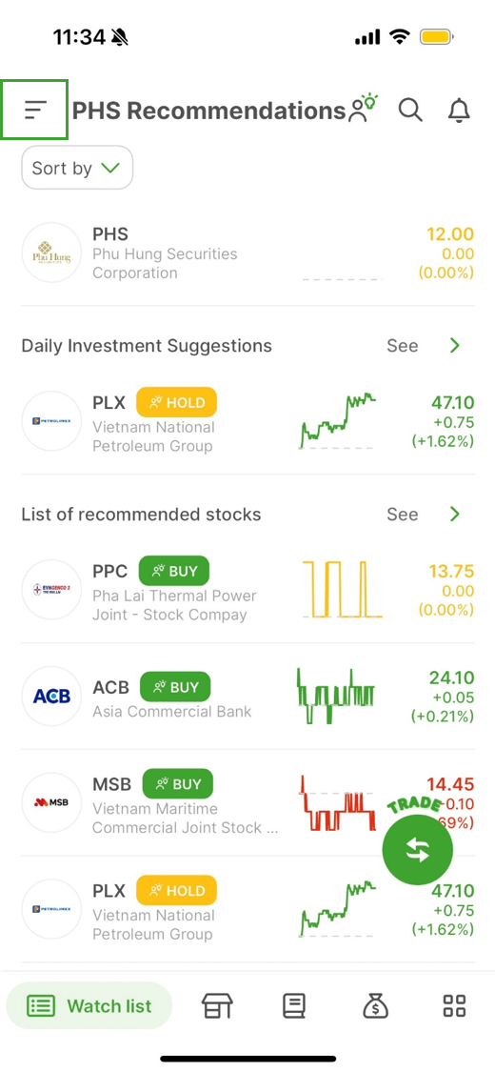
Task: Open PHS Phu Hung Securities logo
Action: click(x=52, y=253)
